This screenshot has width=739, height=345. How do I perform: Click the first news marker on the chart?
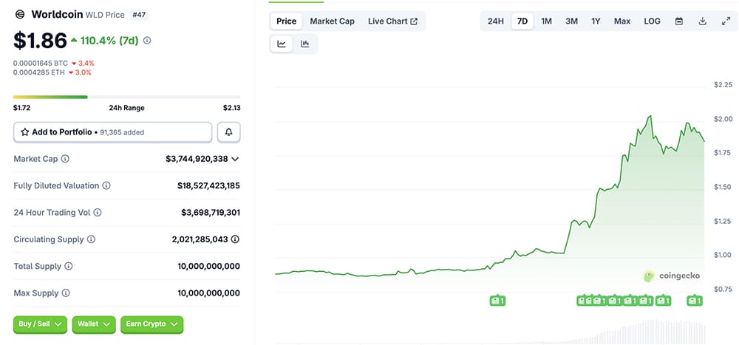[x=497, y=300]
